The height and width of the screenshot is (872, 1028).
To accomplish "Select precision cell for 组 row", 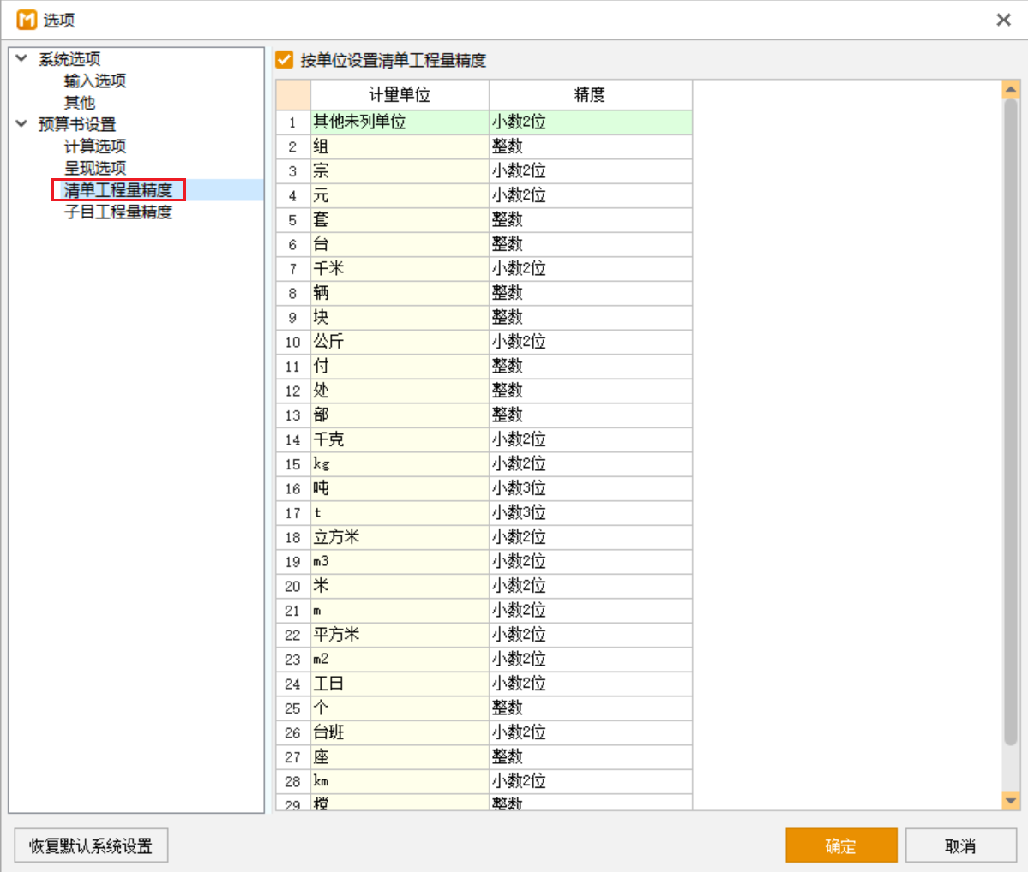I will [x=590, y=146].
